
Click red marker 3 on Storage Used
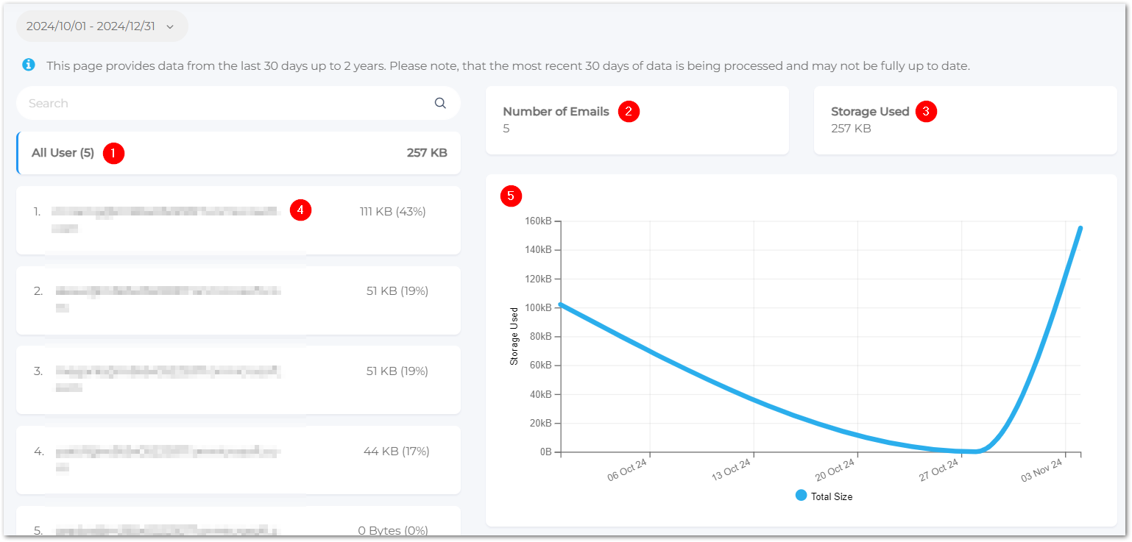tap(925, 111)
